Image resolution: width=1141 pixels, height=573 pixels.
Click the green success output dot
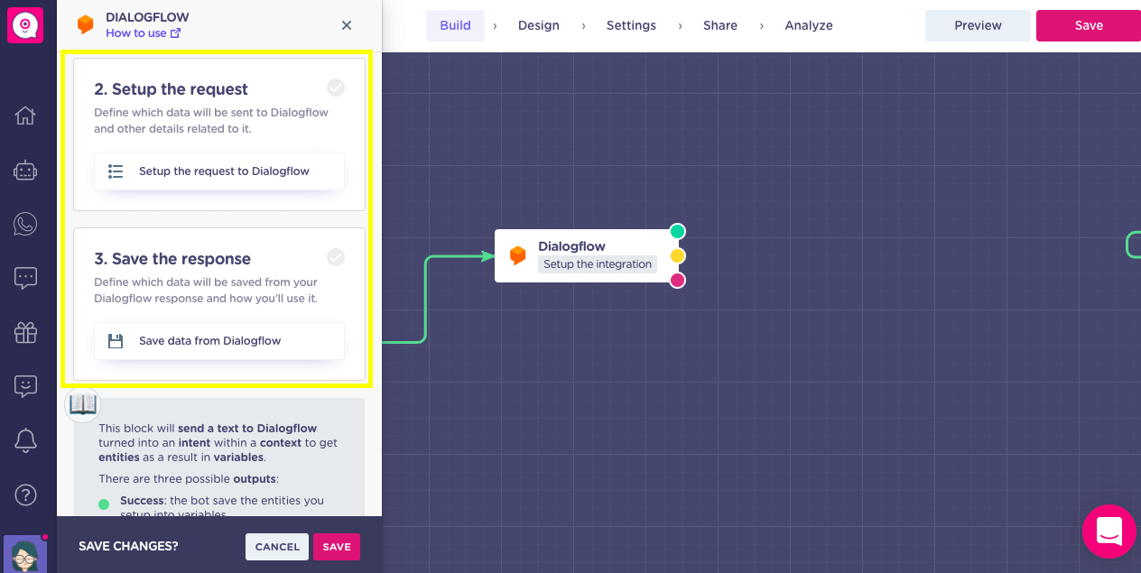(x=678, y=232)
